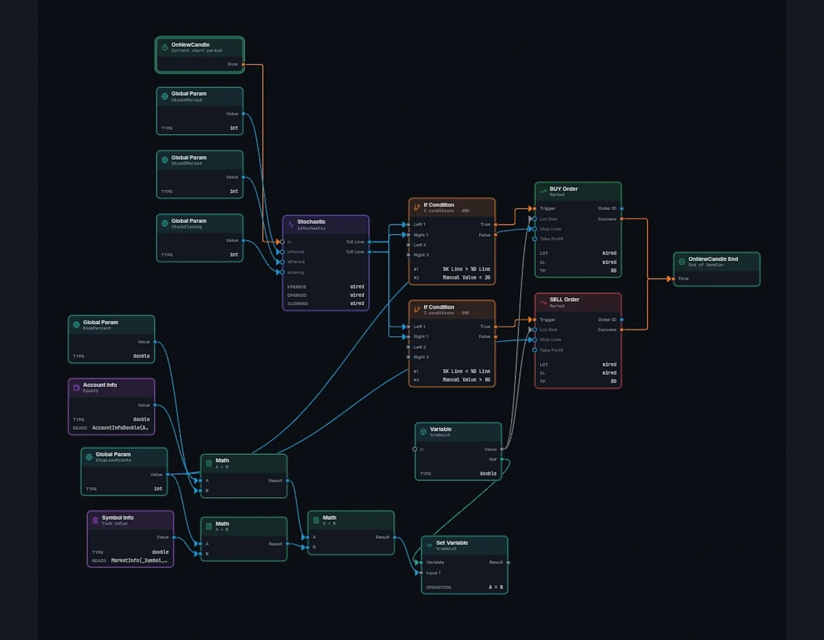
Task: Select the OnNewCandle End node title
Action: (713, 259)
